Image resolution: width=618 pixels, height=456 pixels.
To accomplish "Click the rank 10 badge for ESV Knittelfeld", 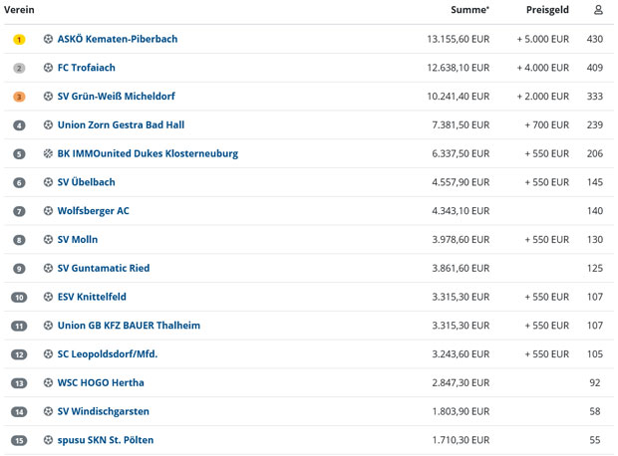I will click(19, 298).
